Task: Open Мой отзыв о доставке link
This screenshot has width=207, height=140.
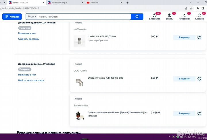Action: [x=31, y=80]
